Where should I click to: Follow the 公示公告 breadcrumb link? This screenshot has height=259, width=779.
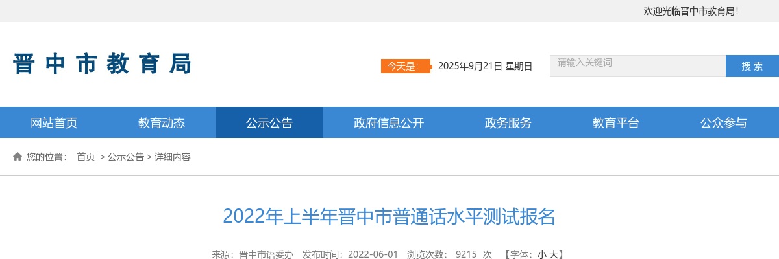point(126,157)
